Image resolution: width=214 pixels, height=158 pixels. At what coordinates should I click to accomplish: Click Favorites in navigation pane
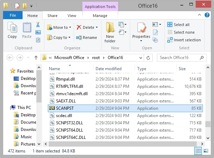[x=22, y=71]
